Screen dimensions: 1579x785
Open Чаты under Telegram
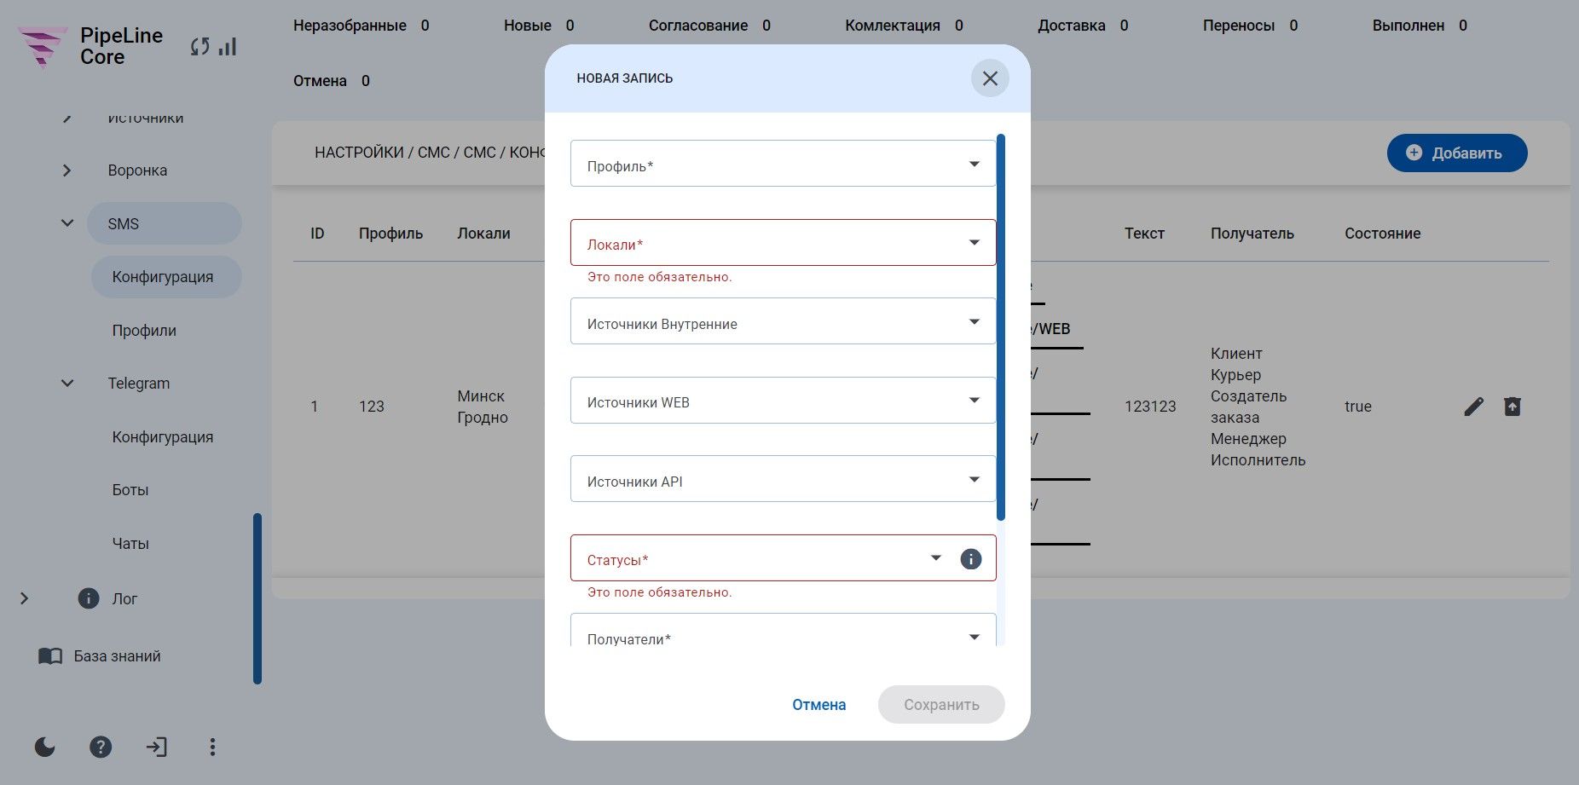pyautogui.click(x=130, y=544)
